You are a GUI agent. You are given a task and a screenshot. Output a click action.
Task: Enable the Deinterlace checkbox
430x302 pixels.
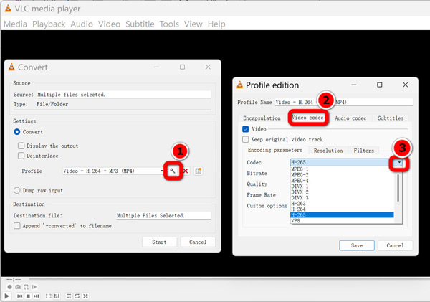(x=21, y=156)
